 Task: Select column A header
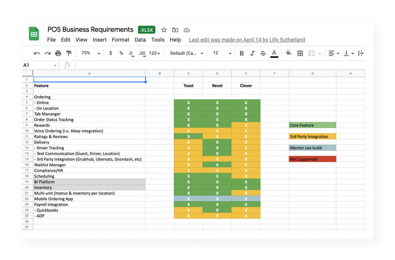point(89,74)
